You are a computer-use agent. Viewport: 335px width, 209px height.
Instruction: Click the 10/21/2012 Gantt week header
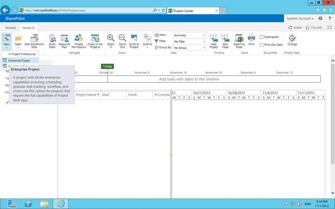(209, 93)
